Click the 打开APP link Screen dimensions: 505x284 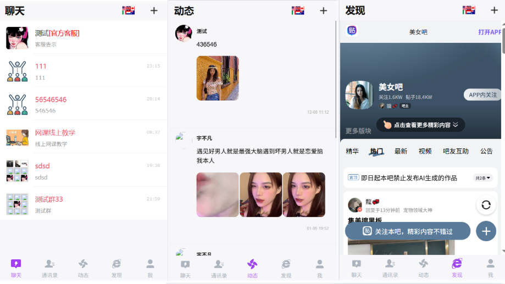point(490,32)
